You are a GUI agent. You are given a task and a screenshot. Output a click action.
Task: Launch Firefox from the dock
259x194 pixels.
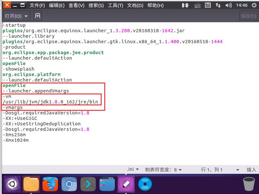tap(50, 184)
